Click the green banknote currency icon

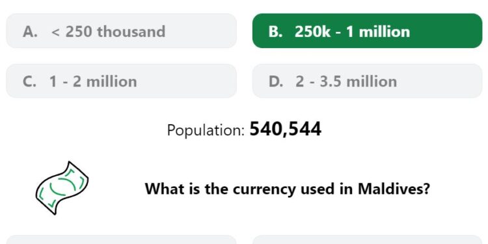click(x=62, y=188)
